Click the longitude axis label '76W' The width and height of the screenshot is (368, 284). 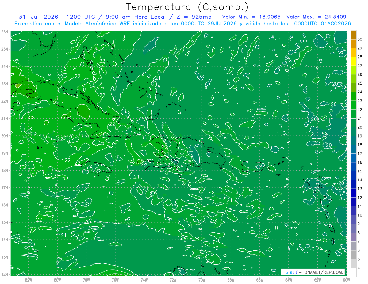[115, 280]
